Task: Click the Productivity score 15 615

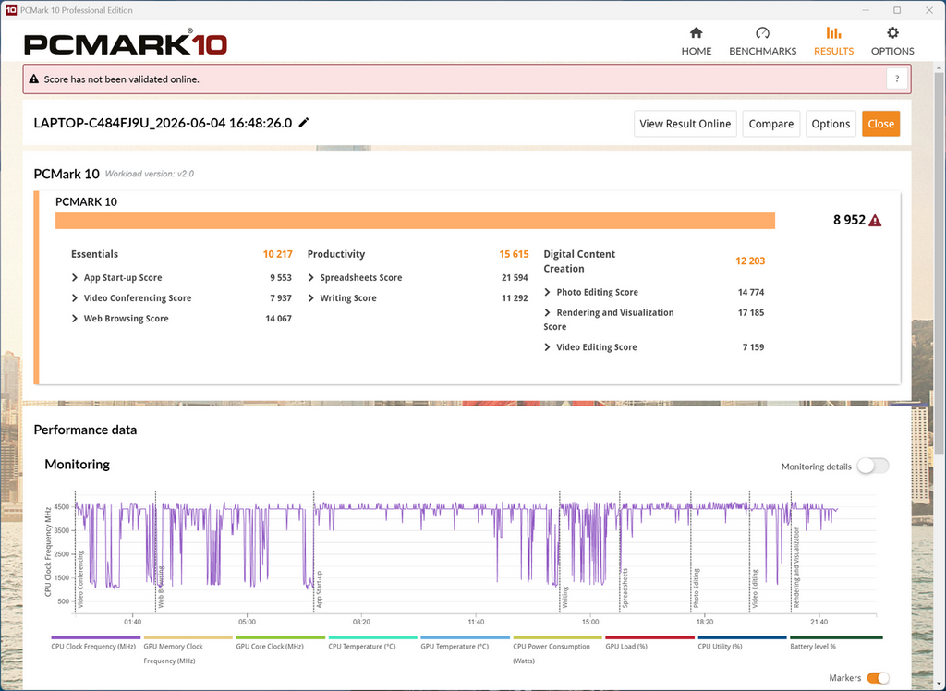Action: click(x=514, y=254)
